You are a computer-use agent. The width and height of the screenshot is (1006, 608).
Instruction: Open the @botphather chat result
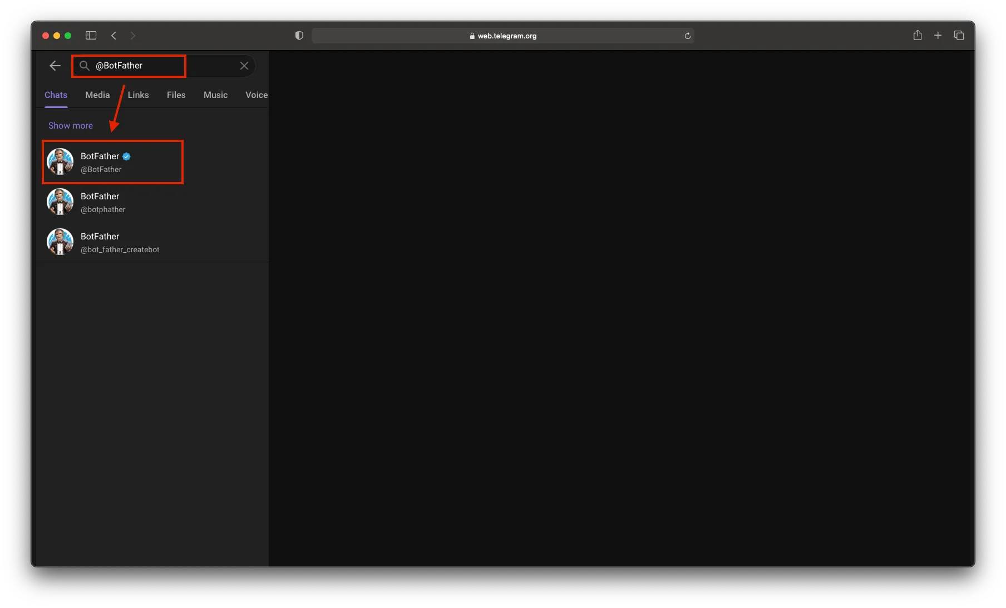[x=152, y=202]
